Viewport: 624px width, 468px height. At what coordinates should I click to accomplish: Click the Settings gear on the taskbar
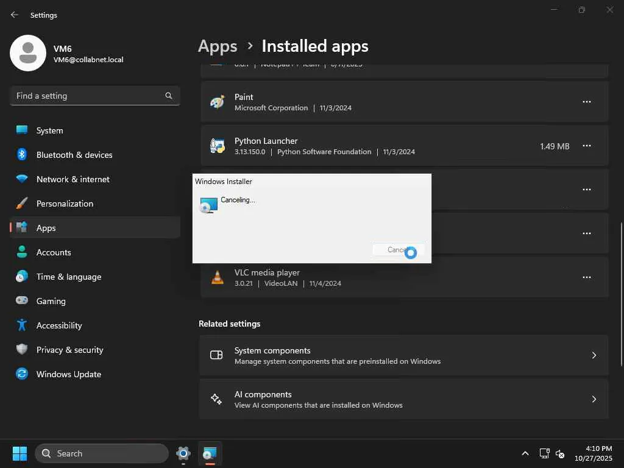point(183,453)
